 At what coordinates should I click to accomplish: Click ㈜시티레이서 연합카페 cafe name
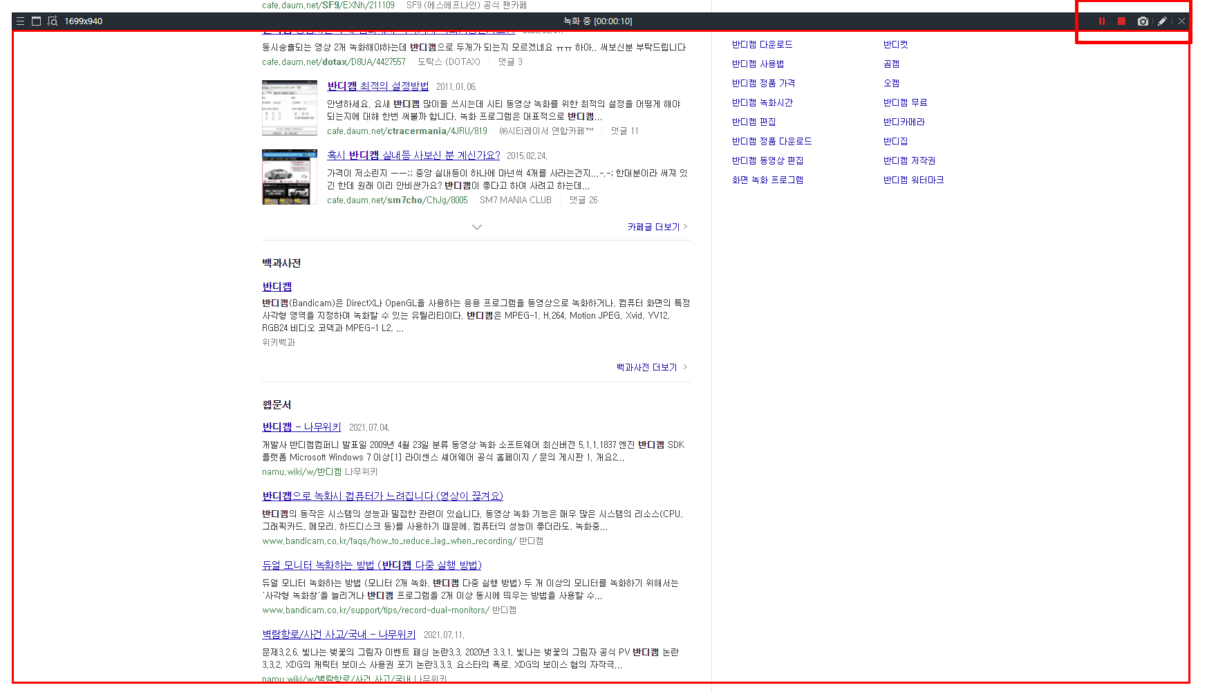click(546, 131)
